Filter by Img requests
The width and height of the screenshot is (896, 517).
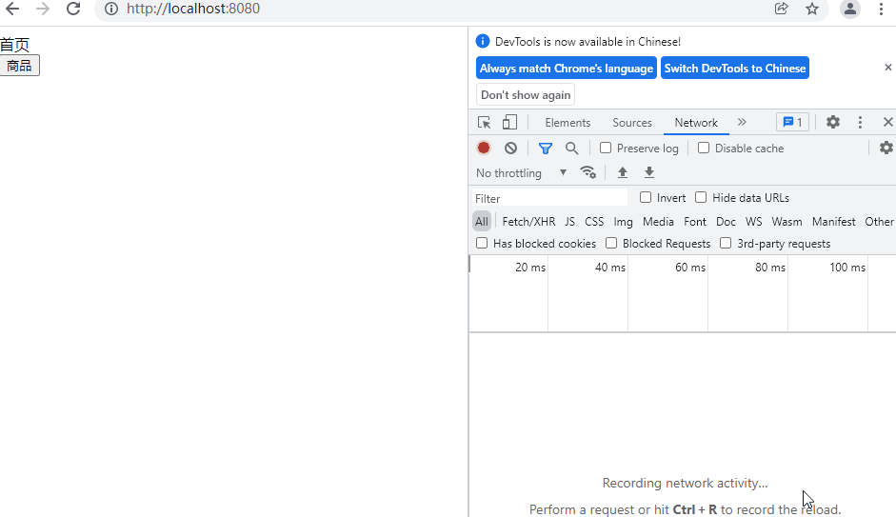coord(623,222)
